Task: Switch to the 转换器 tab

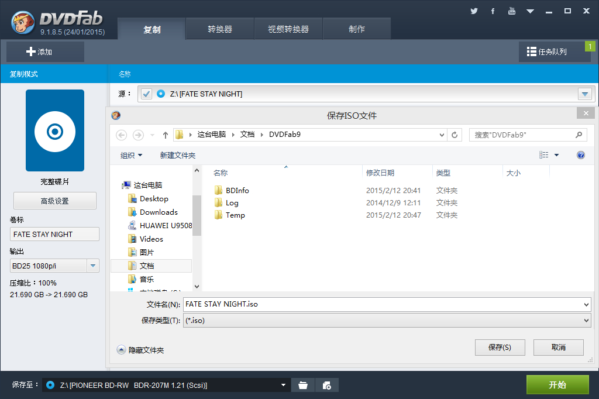Action: [x=220, y=29]
